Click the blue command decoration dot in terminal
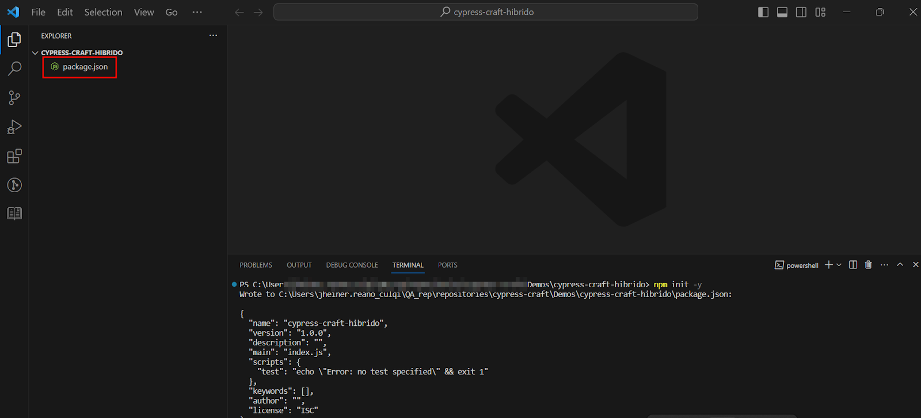This screenshot has width=921, height=418. click(x=234, y=284)
